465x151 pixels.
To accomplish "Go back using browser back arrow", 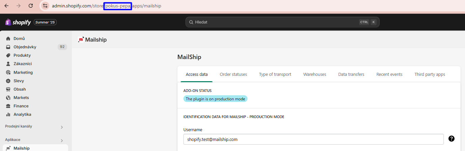I will [6, 6].
